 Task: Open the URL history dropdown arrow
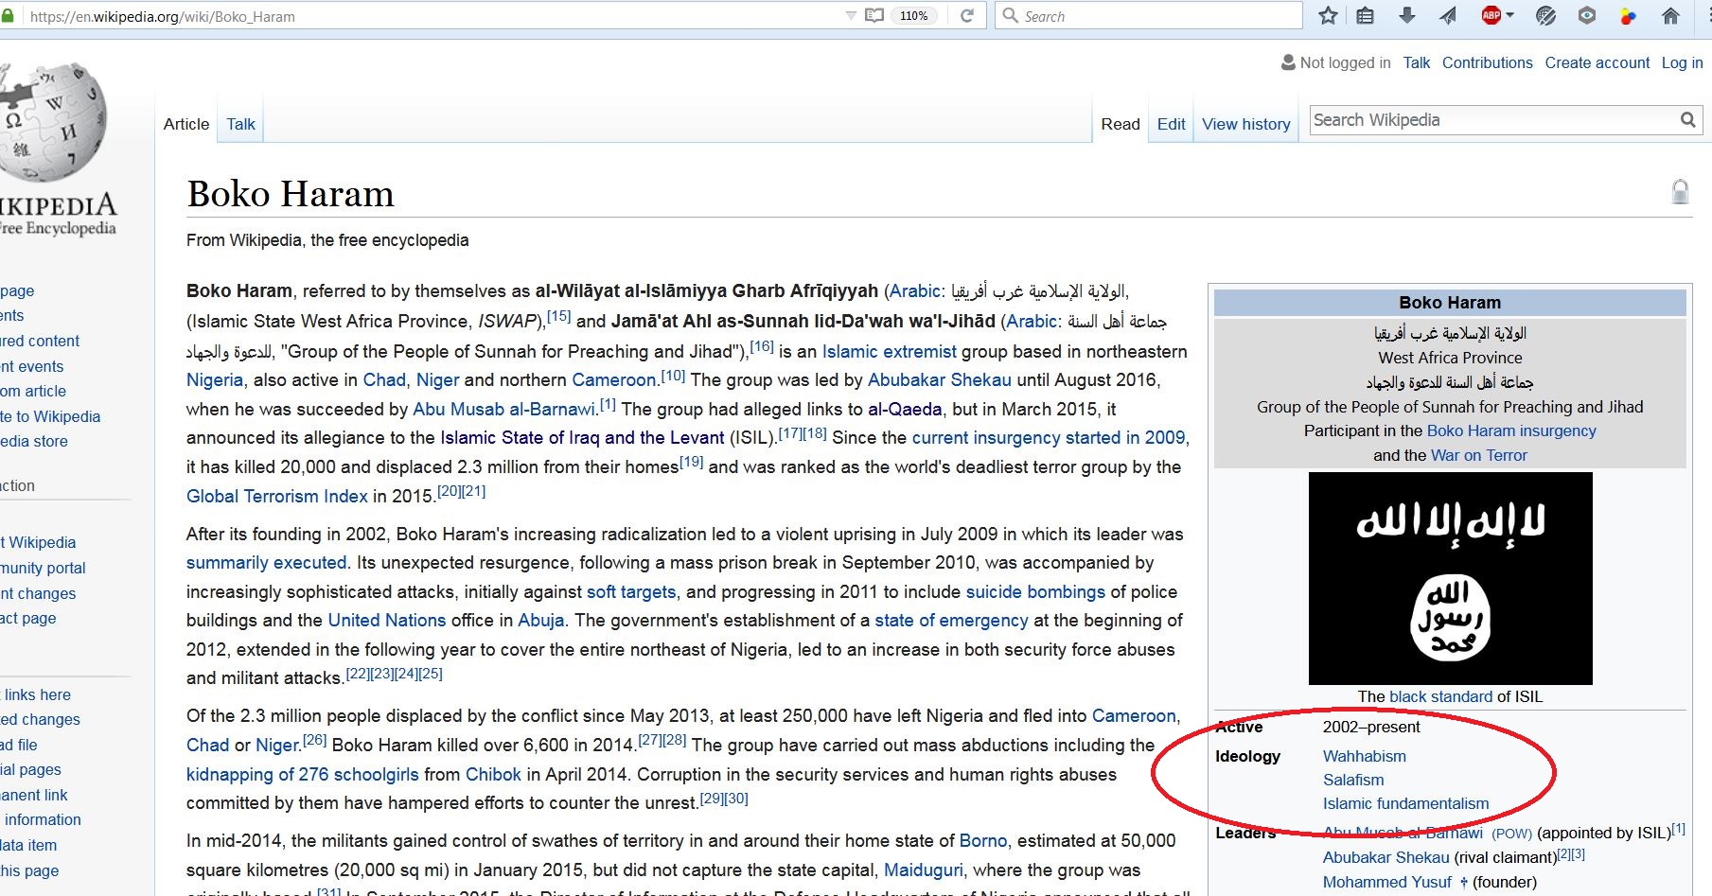[850, 16]
